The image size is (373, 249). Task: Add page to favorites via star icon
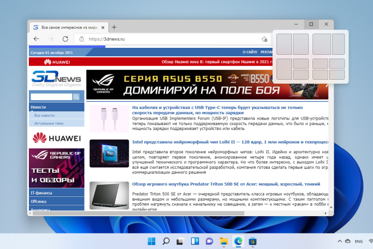click(265, 39)
